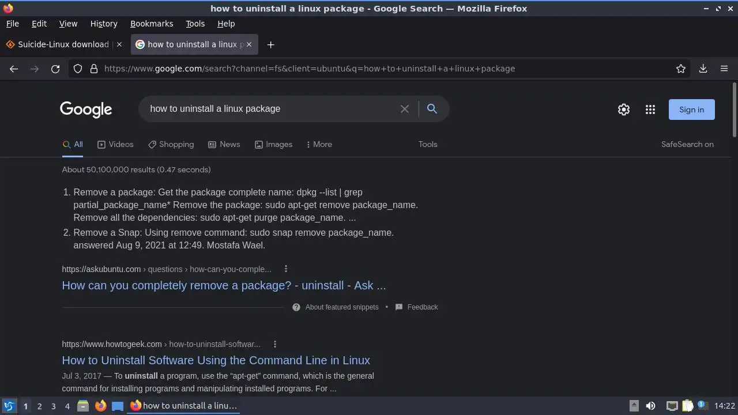Open the Firefox hamburger application menu
The height and width of the screenshot is (415, 738).
click(x=724, y=69)
